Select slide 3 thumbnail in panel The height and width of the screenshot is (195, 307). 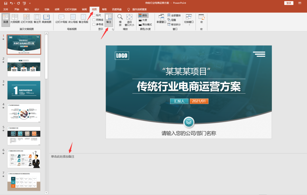24,90
